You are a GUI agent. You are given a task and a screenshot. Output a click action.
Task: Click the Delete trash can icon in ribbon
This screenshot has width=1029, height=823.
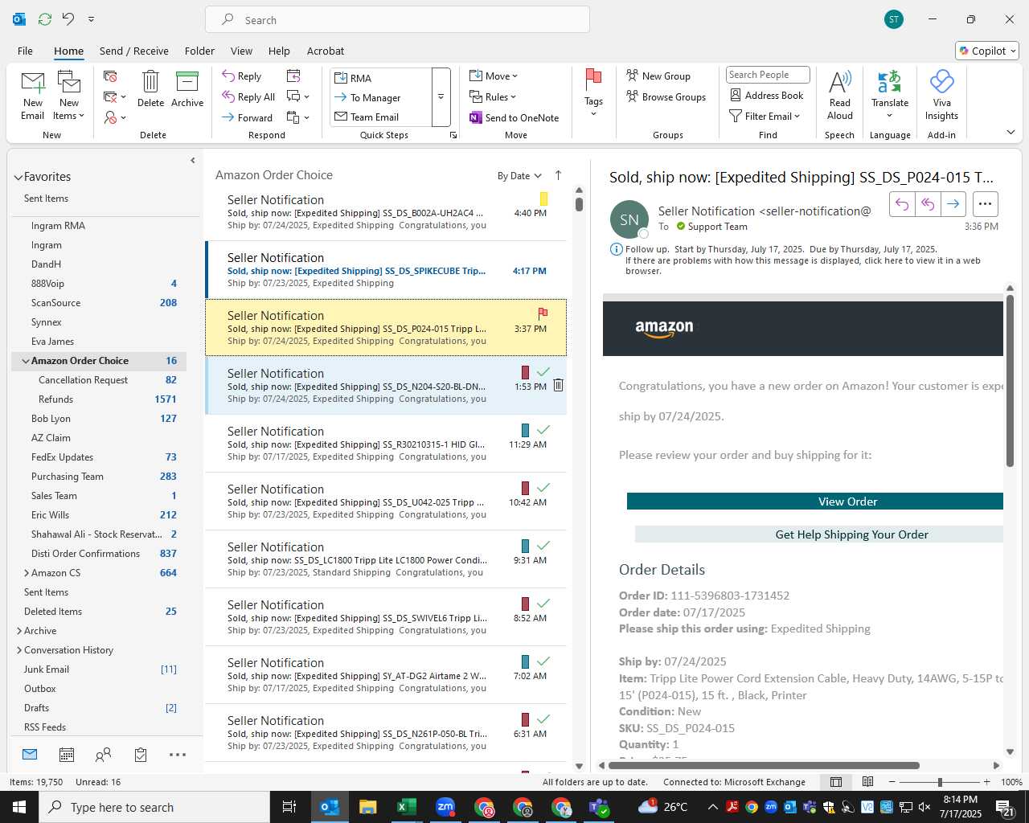pos(150,88)
